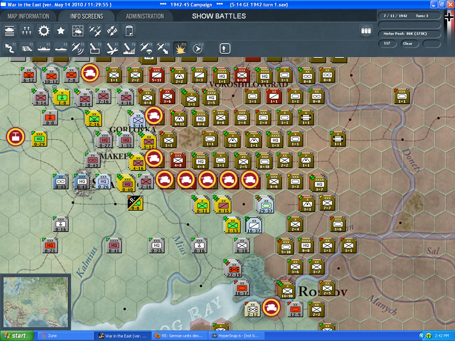Image resolution: width=455 pixels, height=341 pixels.
Task: Select the F4 amphibious transport mode
Action: [61, 48]
